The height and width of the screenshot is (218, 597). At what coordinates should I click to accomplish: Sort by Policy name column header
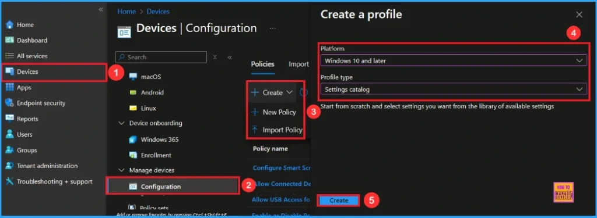click(x=271, y=148)
